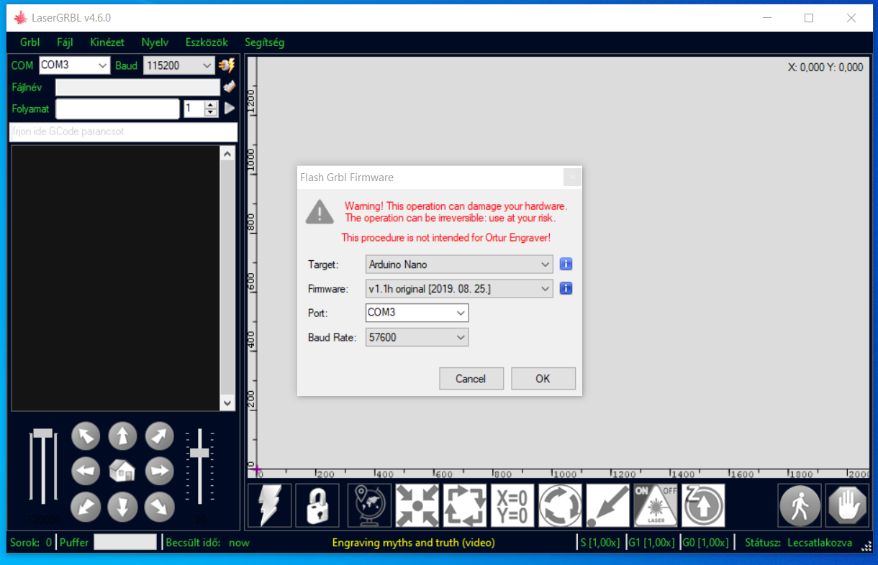878x565 pixels.
Task: Click the console scrollbar down arrow
Action: point(227,403)
